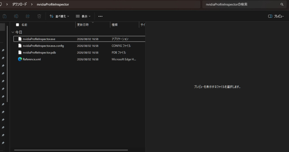Sort by the 更新日時 column header
Screen dimensions: 289x152
[83, 25]
